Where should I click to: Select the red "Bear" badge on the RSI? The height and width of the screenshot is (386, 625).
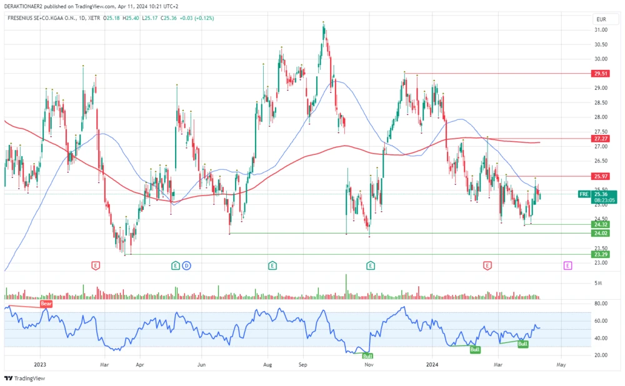45,304
